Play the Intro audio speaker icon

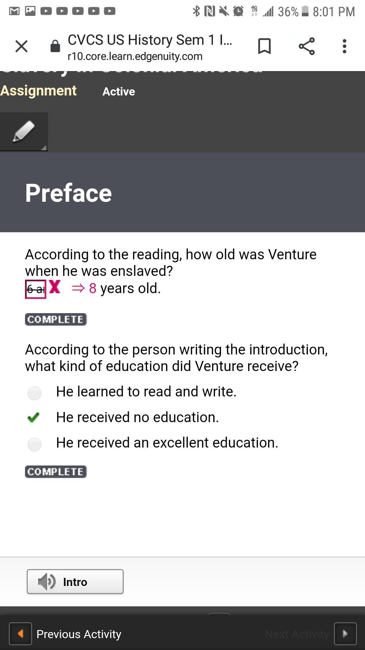47,582
